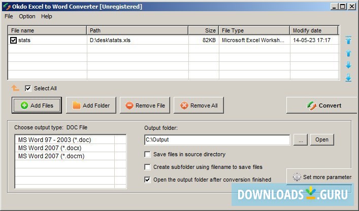
Task: Click the Okdo app icon in title bar
Action: (x=7, y=7)
